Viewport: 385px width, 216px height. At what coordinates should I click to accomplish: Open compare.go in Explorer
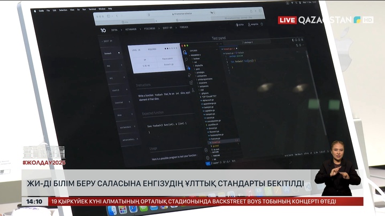pos(210,114)
